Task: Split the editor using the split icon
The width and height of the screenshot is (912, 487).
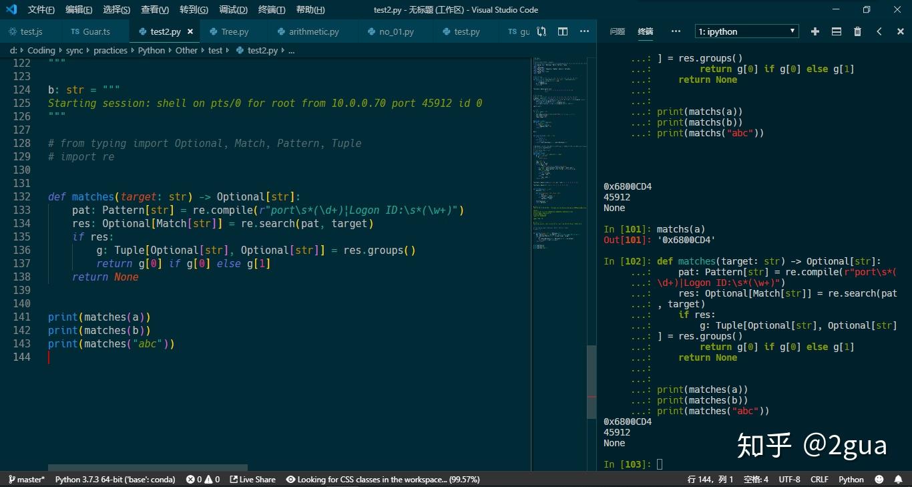Action: (x=562, y=31)
